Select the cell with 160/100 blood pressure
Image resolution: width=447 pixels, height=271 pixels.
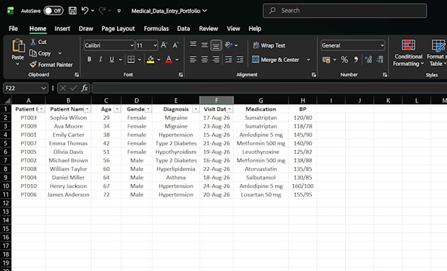pos(302,186)
